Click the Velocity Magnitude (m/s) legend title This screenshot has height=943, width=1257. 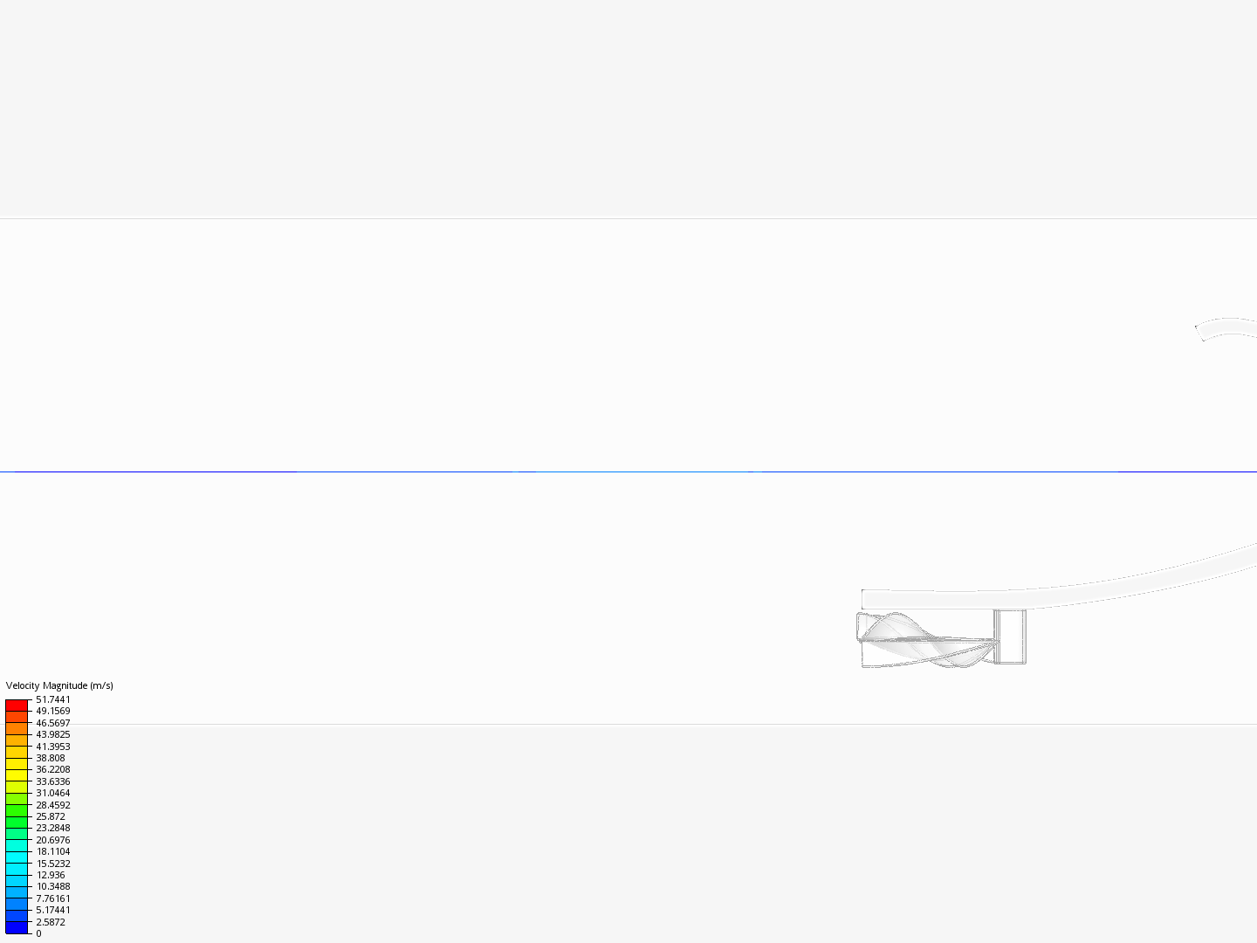tap(59, 685)
